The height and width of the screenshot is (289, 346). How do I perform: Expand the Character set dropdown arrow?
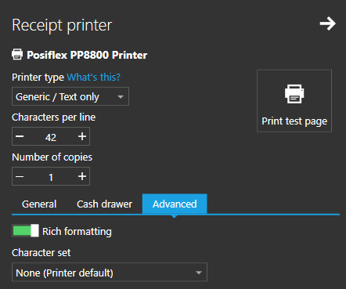(x=199, y=273)
